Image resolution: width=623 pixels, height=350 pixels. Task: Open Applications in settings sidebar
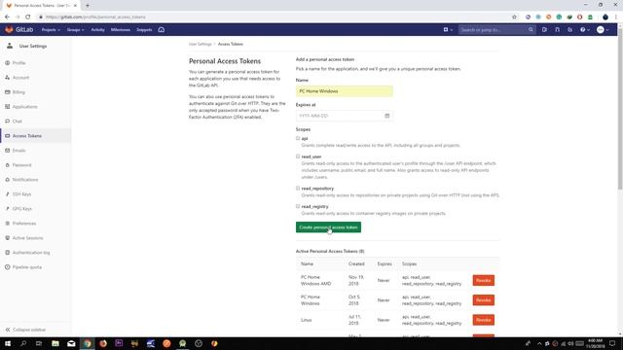pos(24,107)
